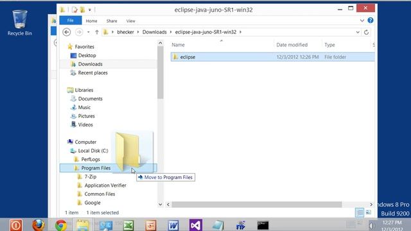Click the horizontal scrollbar right arrow
Screen dimensions: 411x231
(371, 204)
